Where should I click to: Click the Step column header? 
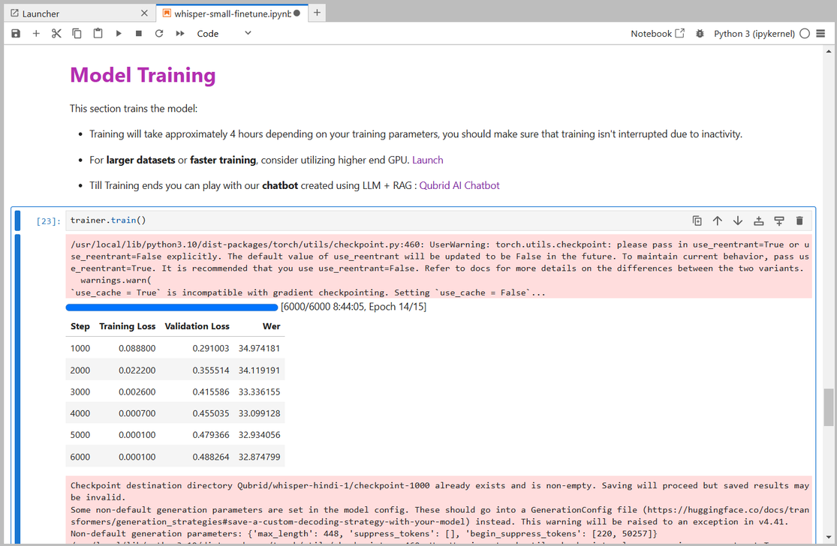(x=80, y=326)
